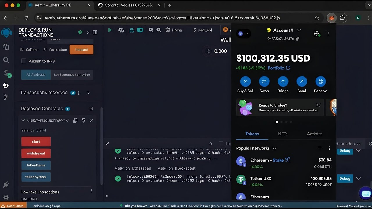Open the MetaMask network selector dropdown
This screenshot has width=372, height=209.
pos(244,33)
